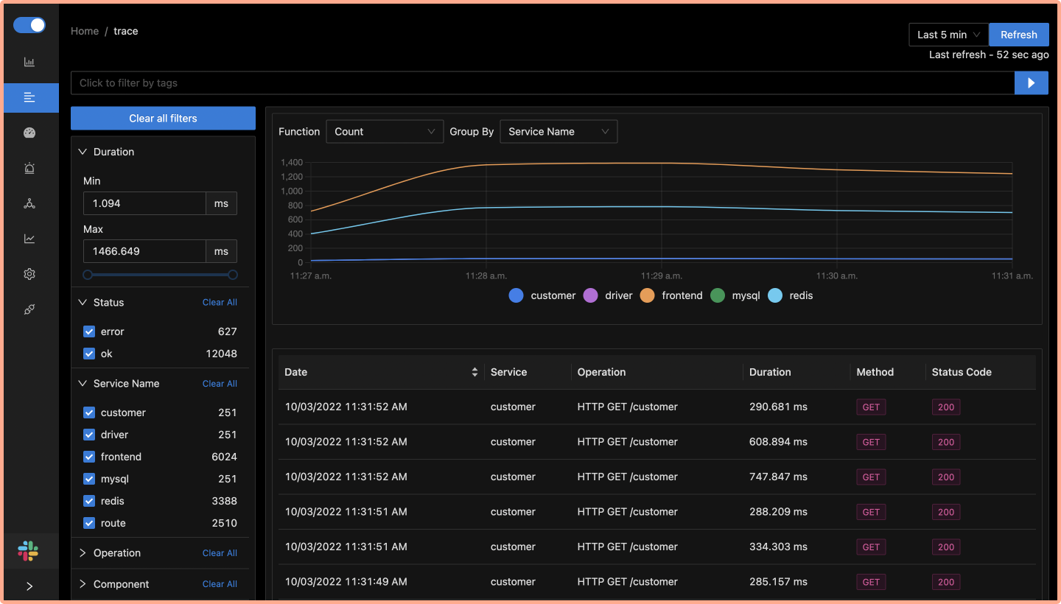Screen dimensions: 1061x604
Task: Open the Last 5 min time dropdown
Action: coord(948,35)
